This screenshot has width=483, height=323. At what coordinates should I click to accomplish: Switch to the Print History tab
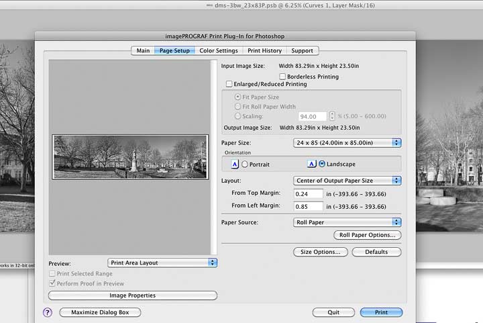264,50
